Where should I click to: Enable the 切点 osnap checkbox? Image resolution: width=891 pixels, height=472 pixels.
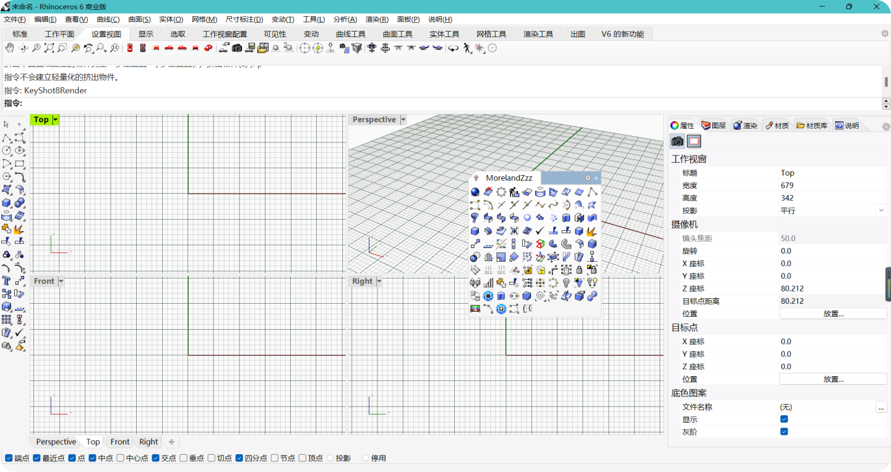[211, 458]
